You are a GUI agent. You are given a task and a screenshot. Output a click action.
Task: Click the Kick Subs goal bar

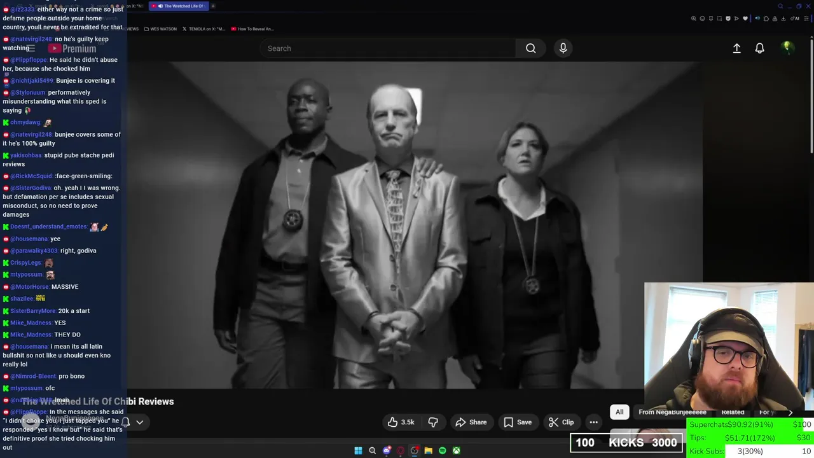(x=750, y=451)
